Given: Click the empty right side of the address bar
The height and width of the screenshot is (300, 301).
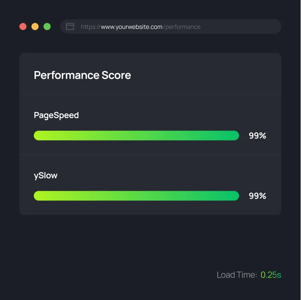Looking at the screenshot, I should [241, 27].
